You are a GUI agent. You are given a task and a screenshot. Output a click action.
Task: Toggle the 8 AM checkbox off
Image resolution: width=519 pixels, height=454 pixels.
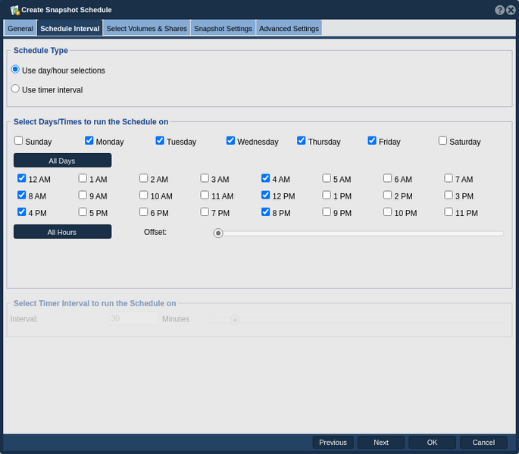coord(22,195)
